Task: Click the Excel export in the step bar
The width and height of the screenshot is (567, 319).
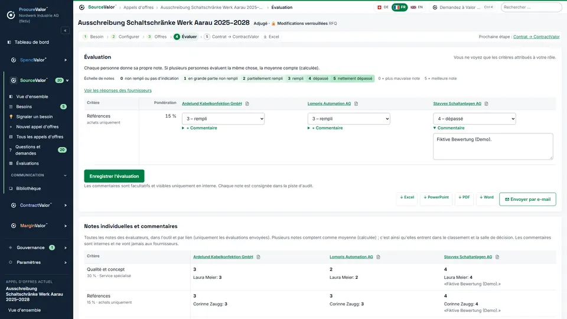Action: pyautogui.click(x=271, y=37)
